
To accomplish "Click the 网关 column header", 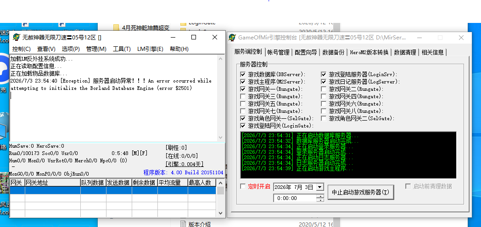I will pyautogui.click(x=17, y=183).
